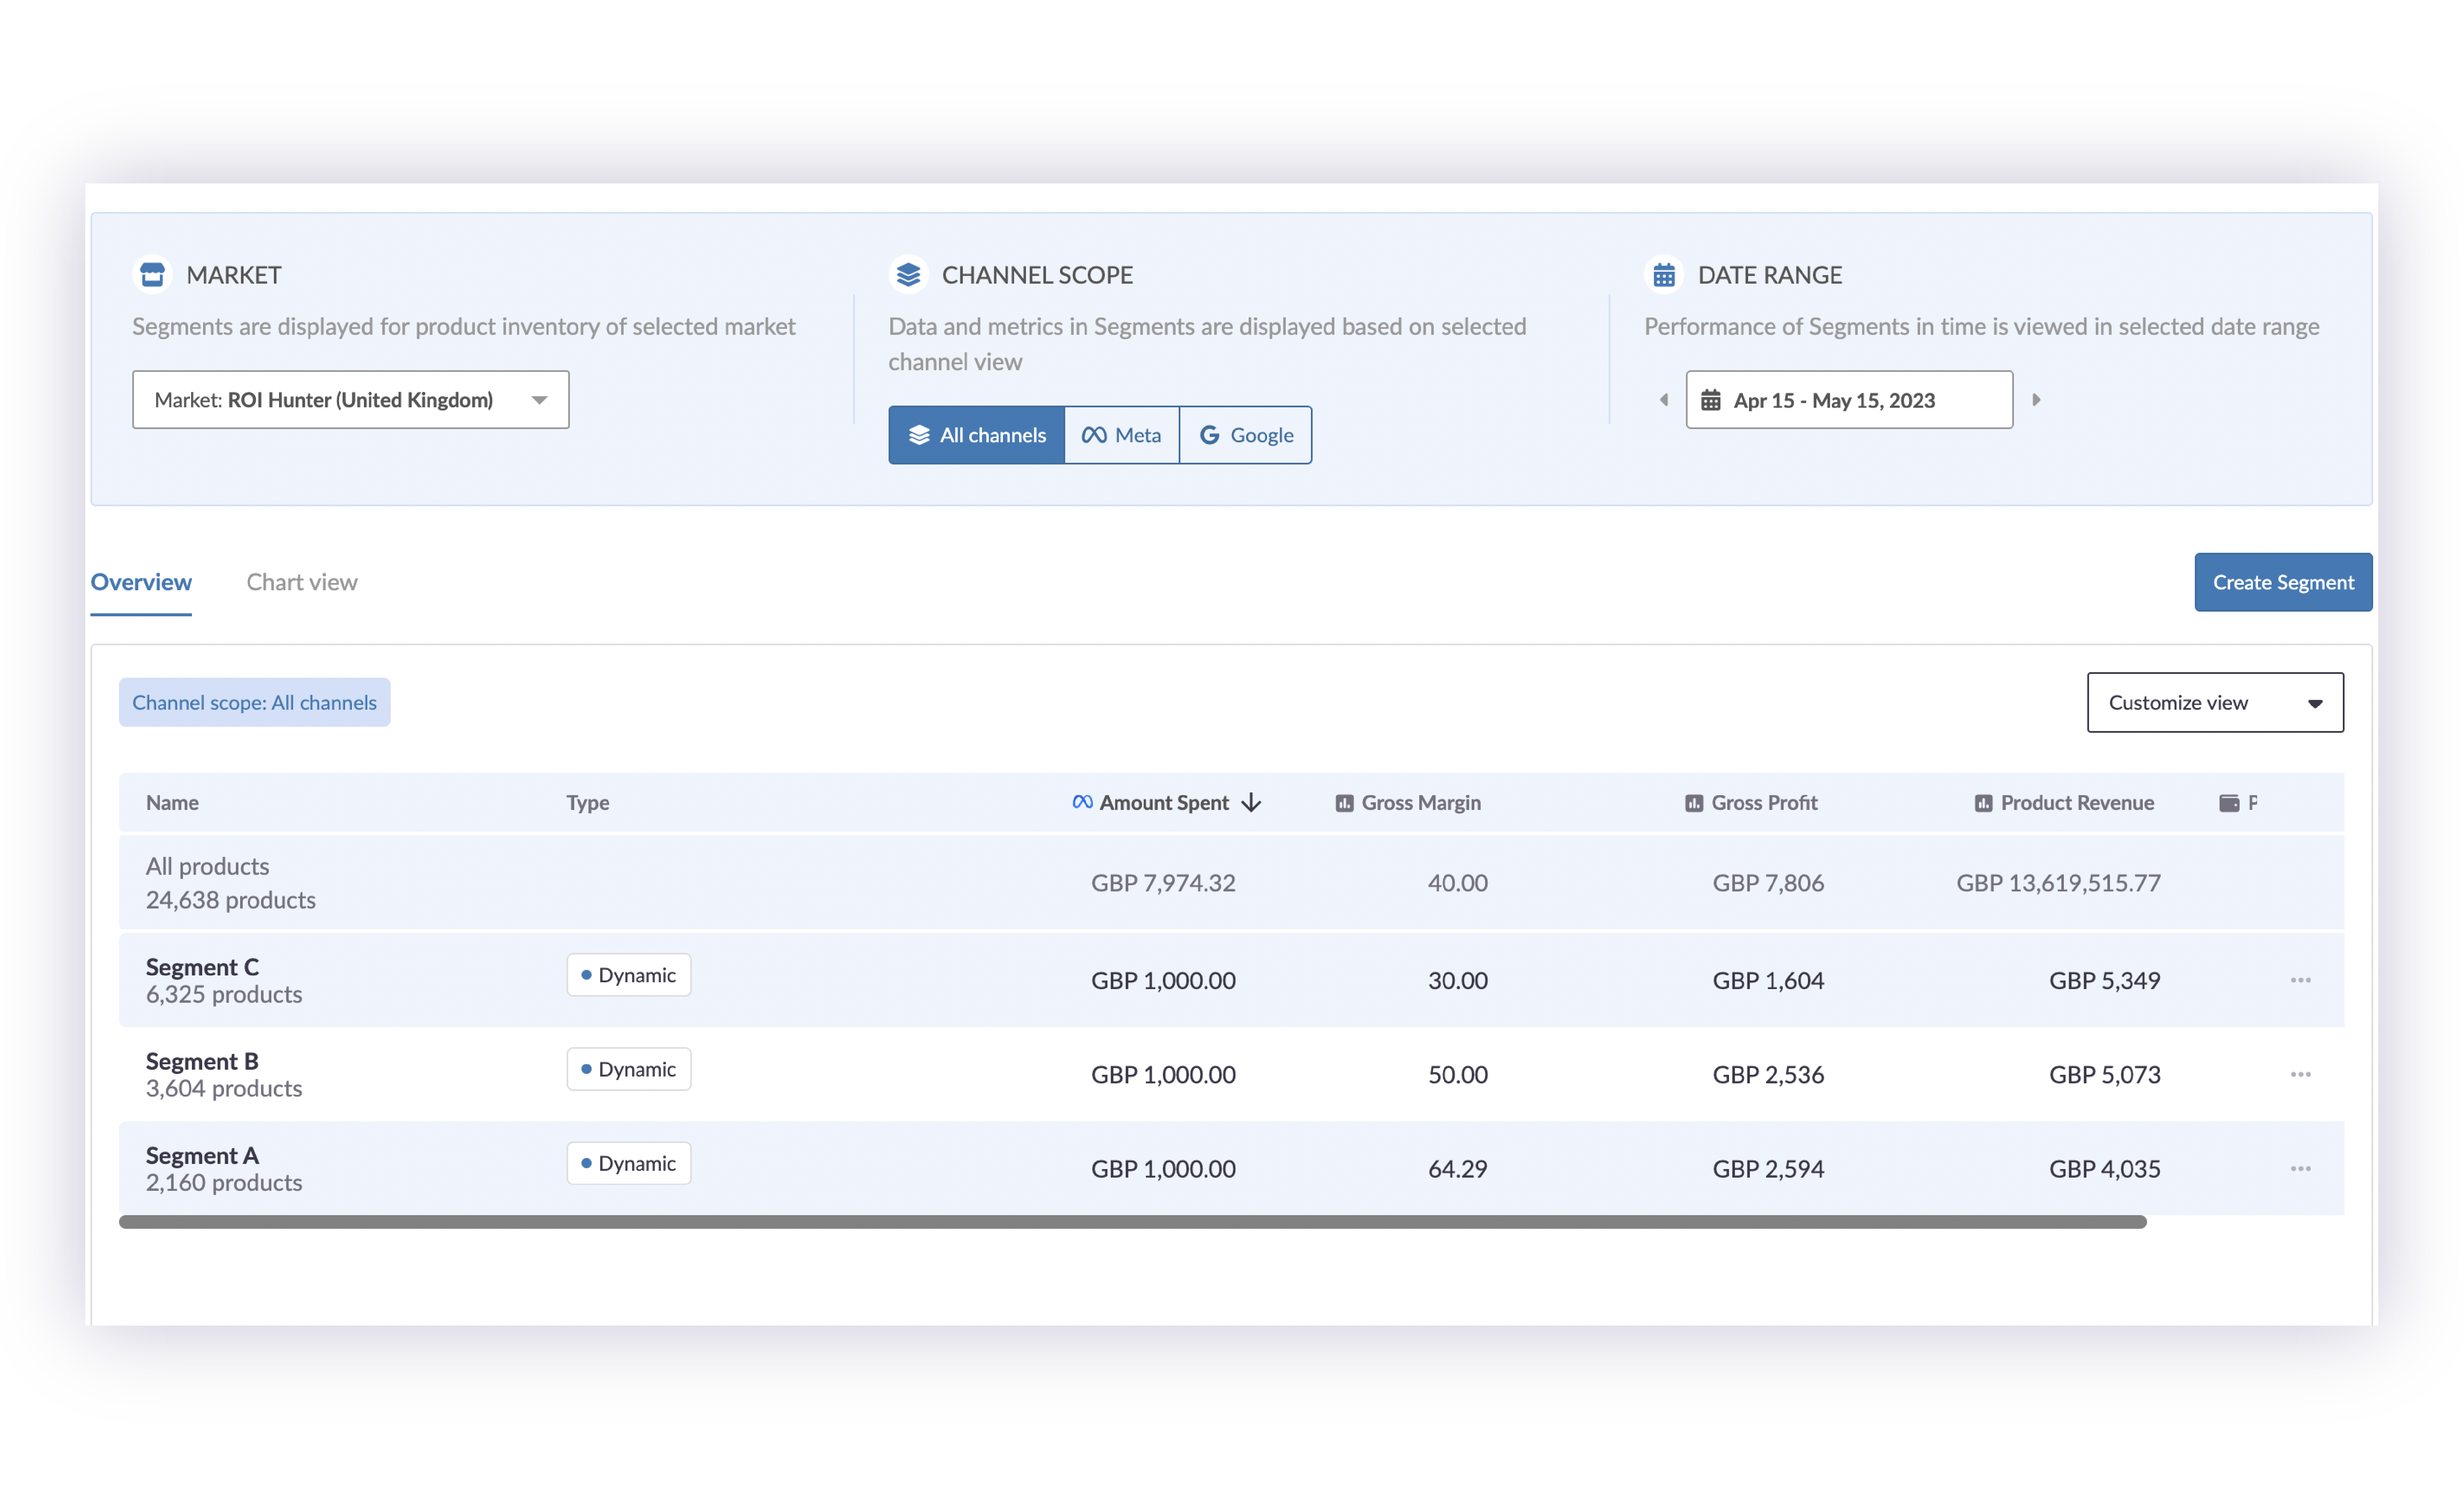Switch to the Chart view tab
Viewport: 2464px width, 1509px height.
click(301, 582)
